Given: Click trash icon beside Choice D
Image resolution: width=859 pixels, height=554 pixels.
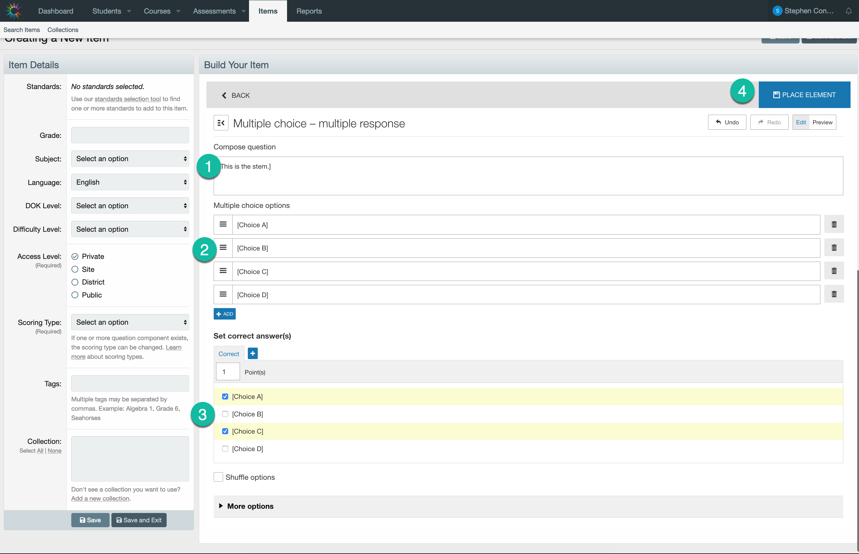Looking at the screenshot, I should [834, 294].
